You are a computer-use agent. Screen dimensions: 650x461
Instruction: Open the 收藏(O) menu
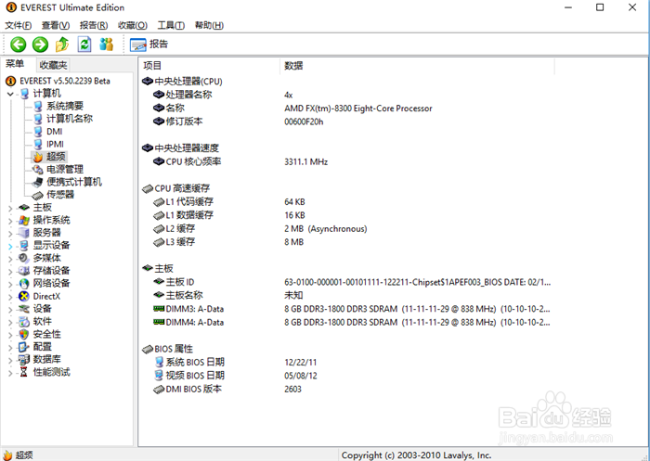[x=132, y=26]
